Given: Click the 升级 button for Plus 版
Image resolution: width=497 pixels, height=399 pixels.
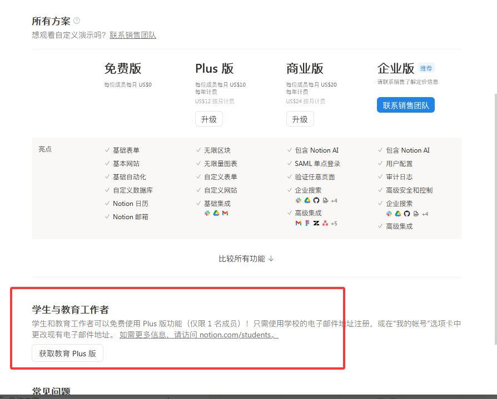Looking at the screenshot, I should (209, 119).
